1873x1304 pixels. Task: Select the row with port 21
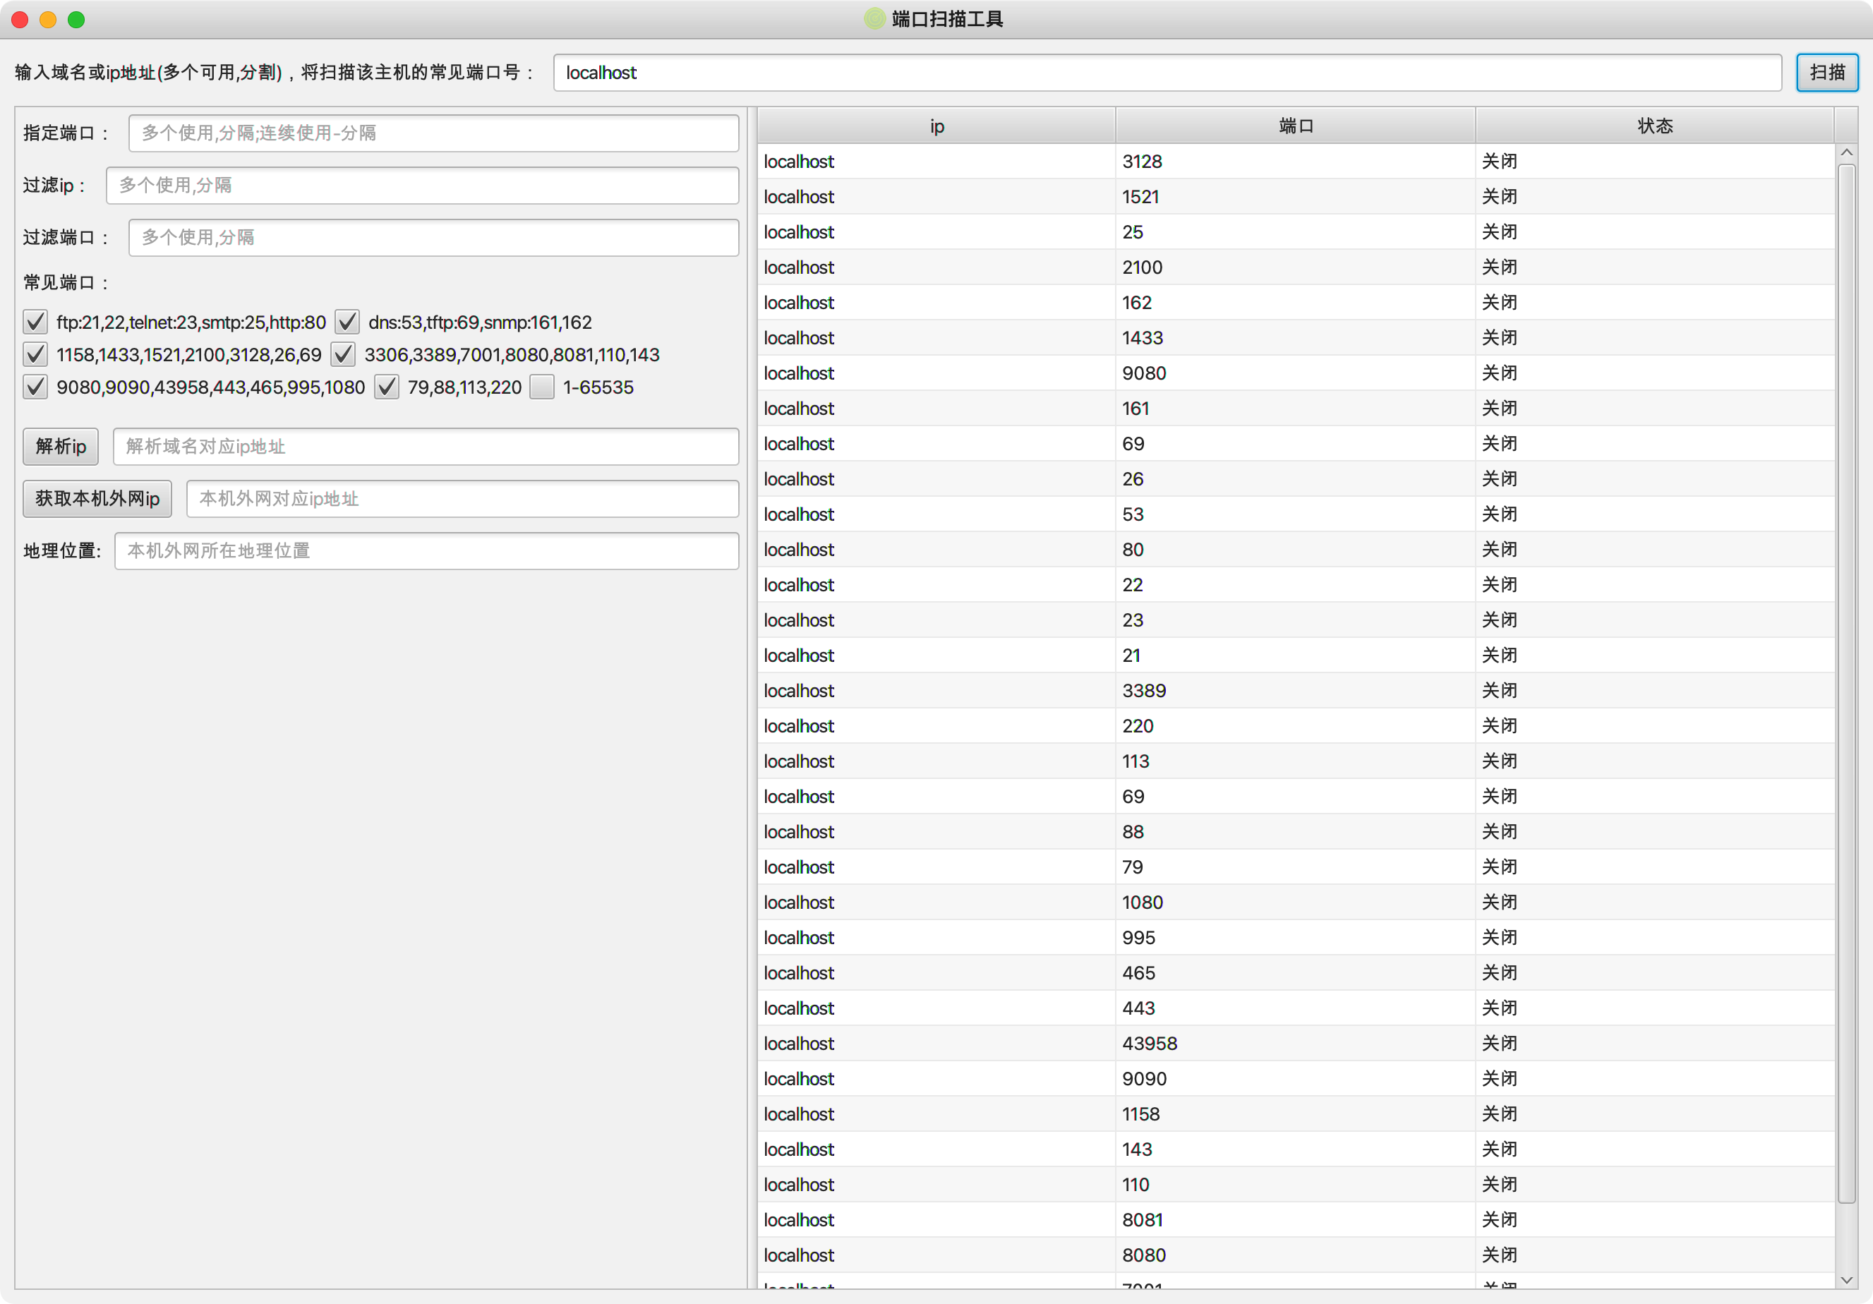[x=1296, y=655]
